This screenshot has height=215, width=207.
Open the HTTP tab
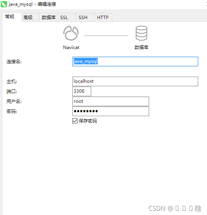103,17
